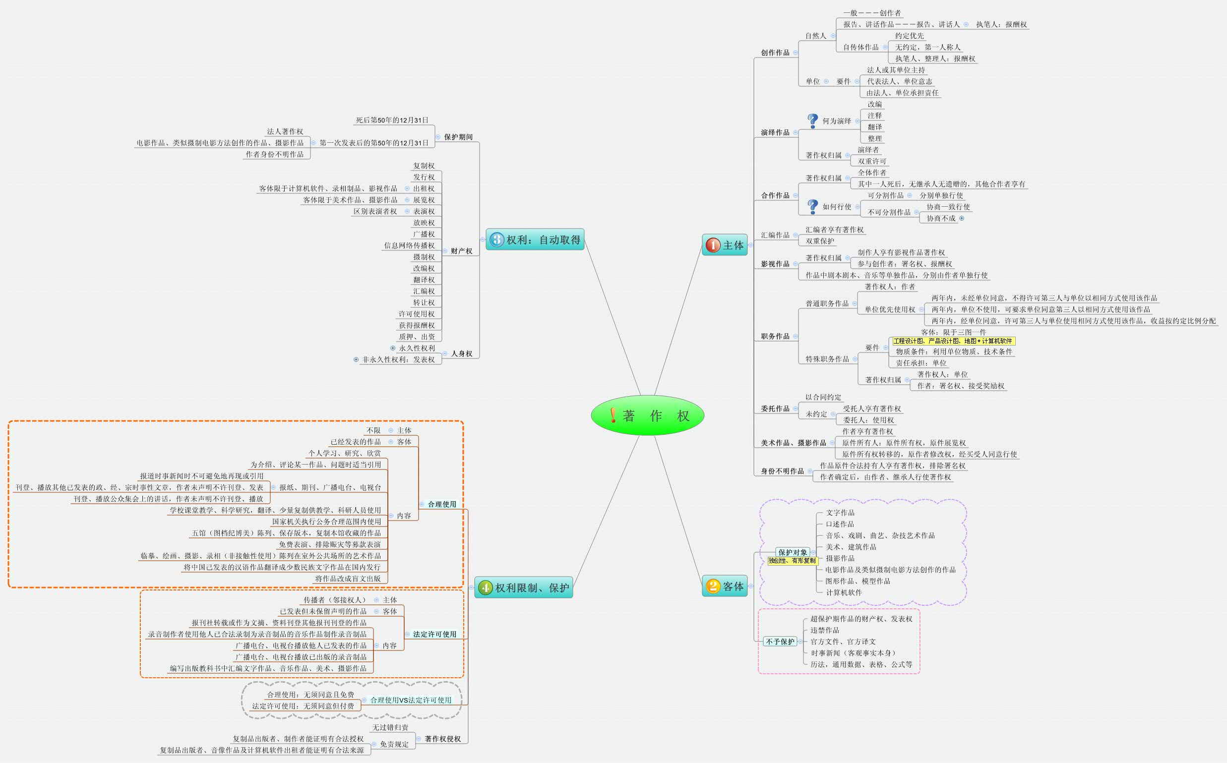The width and height of the screenshot is (1227, 763).
Task: Expand the collapsed 永久性权利 node via plus button
Action: pyautogui.click(x=393, y=348)
